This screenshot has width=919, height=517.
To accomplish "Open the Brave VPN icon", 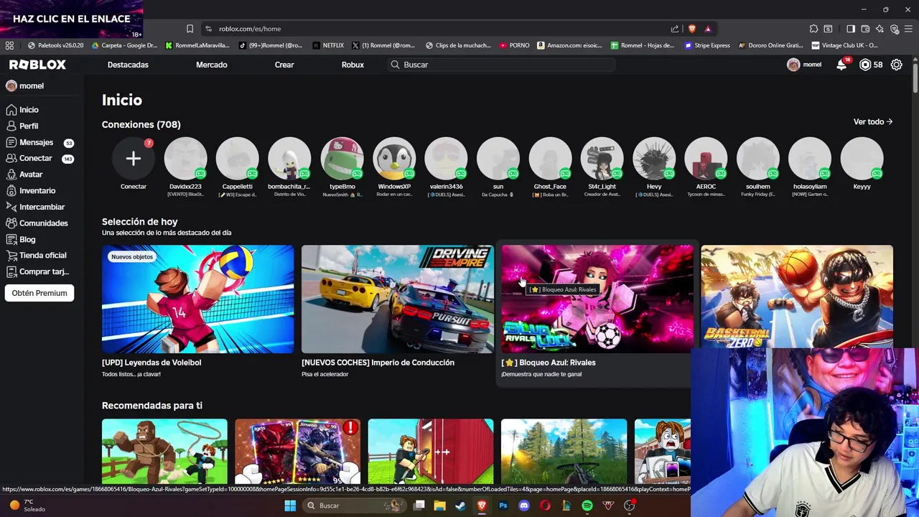I will tap(895, 29).
